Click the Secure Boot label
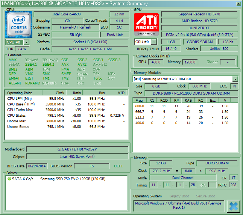 point(205,196)
